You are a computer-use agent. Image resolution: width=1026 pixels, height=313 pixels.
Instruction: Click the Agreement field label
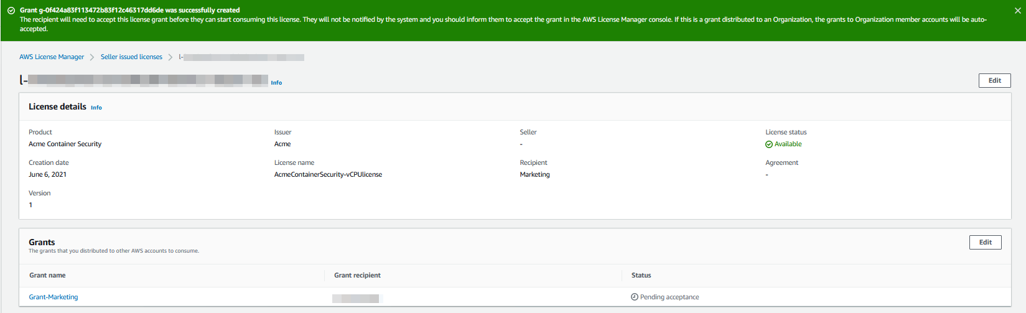pos(781,162)
